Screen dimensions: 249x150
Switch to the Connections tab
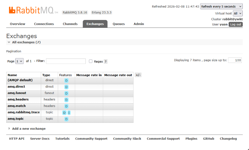(x=44, y=24)
